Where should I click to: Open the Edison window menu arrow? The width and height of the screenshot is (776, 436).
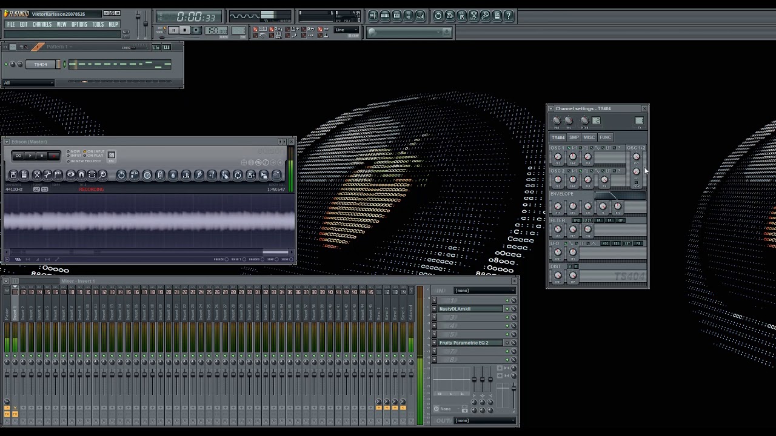(x=7, y=142)
